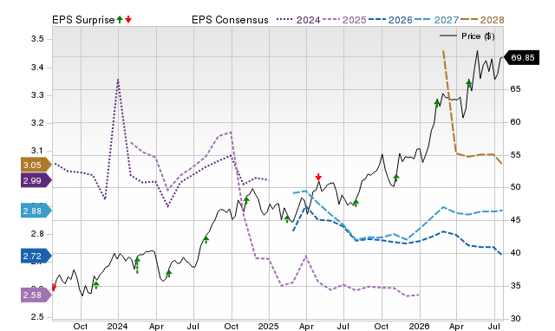
Task: Click the EPS Consensus legend title
Action: [230, 20]
